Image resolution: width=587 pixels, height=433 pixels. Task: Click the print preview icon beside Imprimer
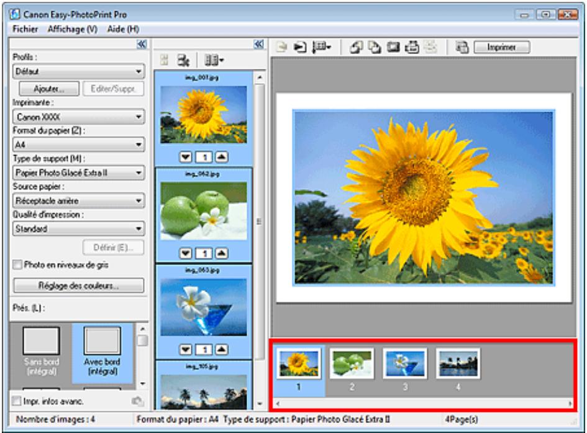coord(462,47)
